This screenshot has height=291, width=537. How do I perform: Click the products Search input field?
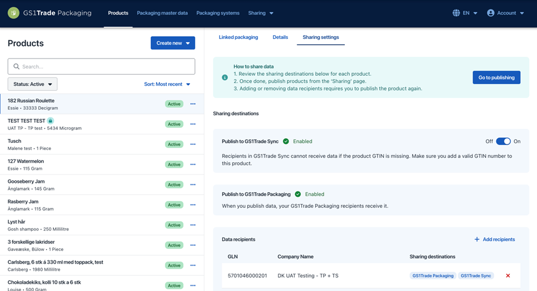coord(101,66)
